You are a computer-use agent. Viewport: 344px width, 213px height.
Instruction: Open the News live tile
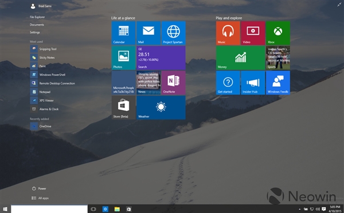point(148,83)
